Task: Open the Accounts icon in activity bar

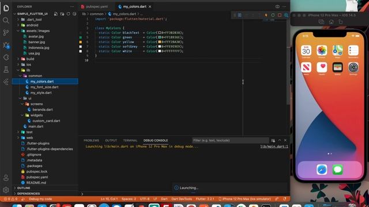Action: (x=6, y=178)
